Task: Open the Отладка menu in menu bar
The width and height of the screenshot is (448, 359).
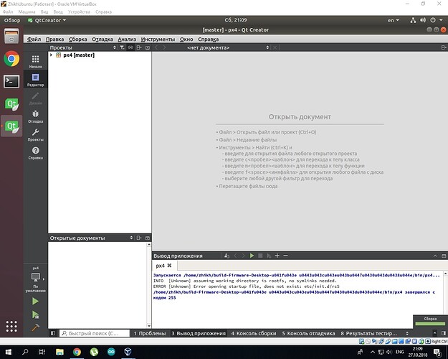Action: coord(103,39)
